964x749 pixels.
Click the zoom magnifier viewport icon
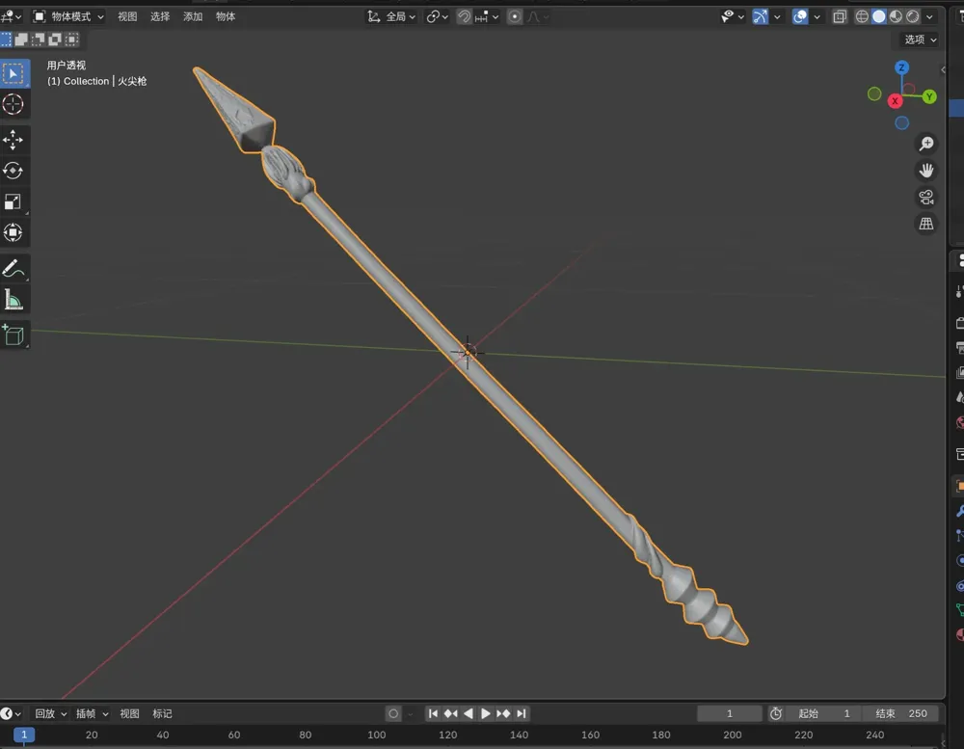click(925, 144)
